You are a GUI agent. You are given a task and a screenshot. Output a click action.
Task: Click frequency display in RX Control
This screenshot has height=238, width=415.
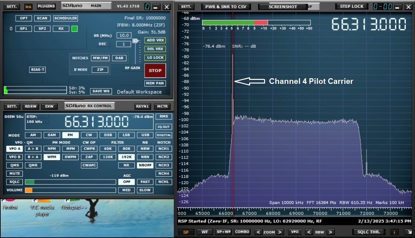(97, 122)
